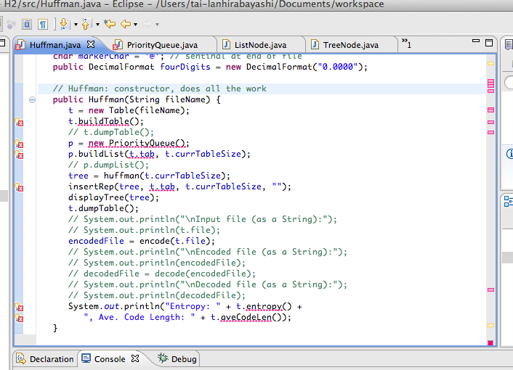Click t.tab in p.buildList line

[x=142, y=154]
